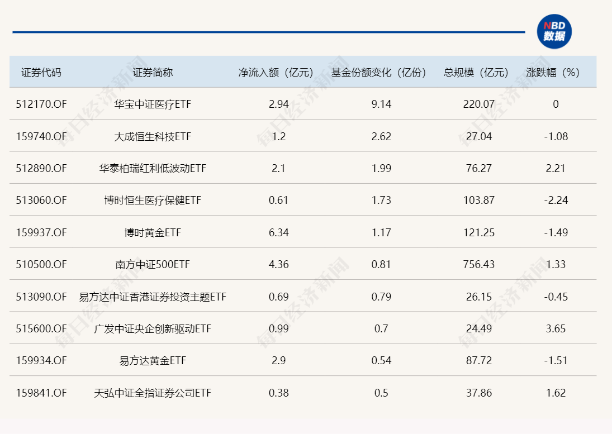612x434 pixels.
Task: Select fund name 博时黄金ETF
Action: pyautogui.click(x=153, y=233)
